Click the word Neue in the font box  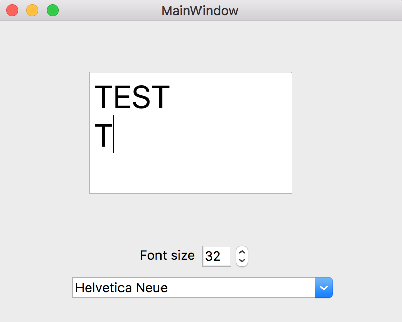click(151, 288)
